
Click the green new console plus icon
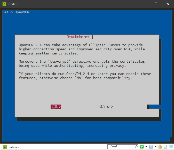141,147
